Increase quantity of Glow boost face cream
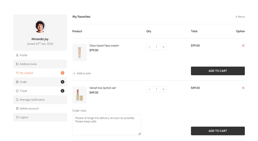The width and height of the screenshot is (258, 141). (x=163, y=47)
